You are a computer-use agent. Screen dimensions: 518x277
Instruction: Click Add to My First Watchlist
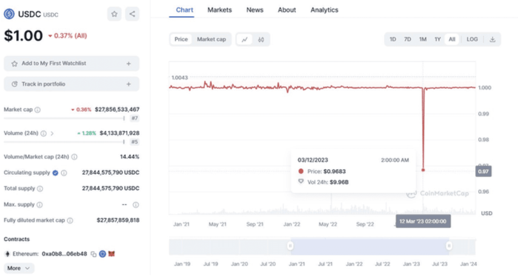click(x=72, y=64)
